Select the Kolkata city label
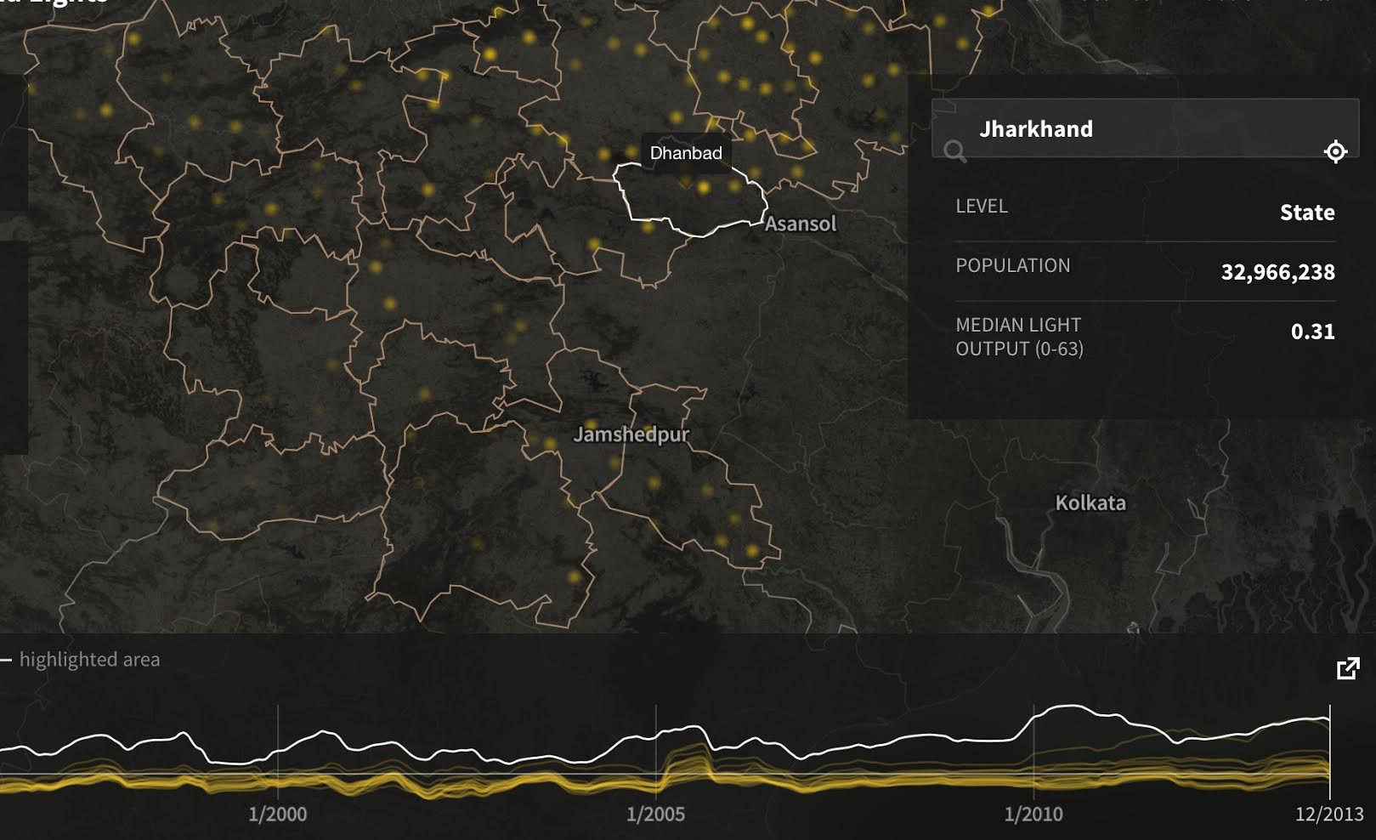Viewport: 1376px width, 840px height. click(x=1090, y=503)
